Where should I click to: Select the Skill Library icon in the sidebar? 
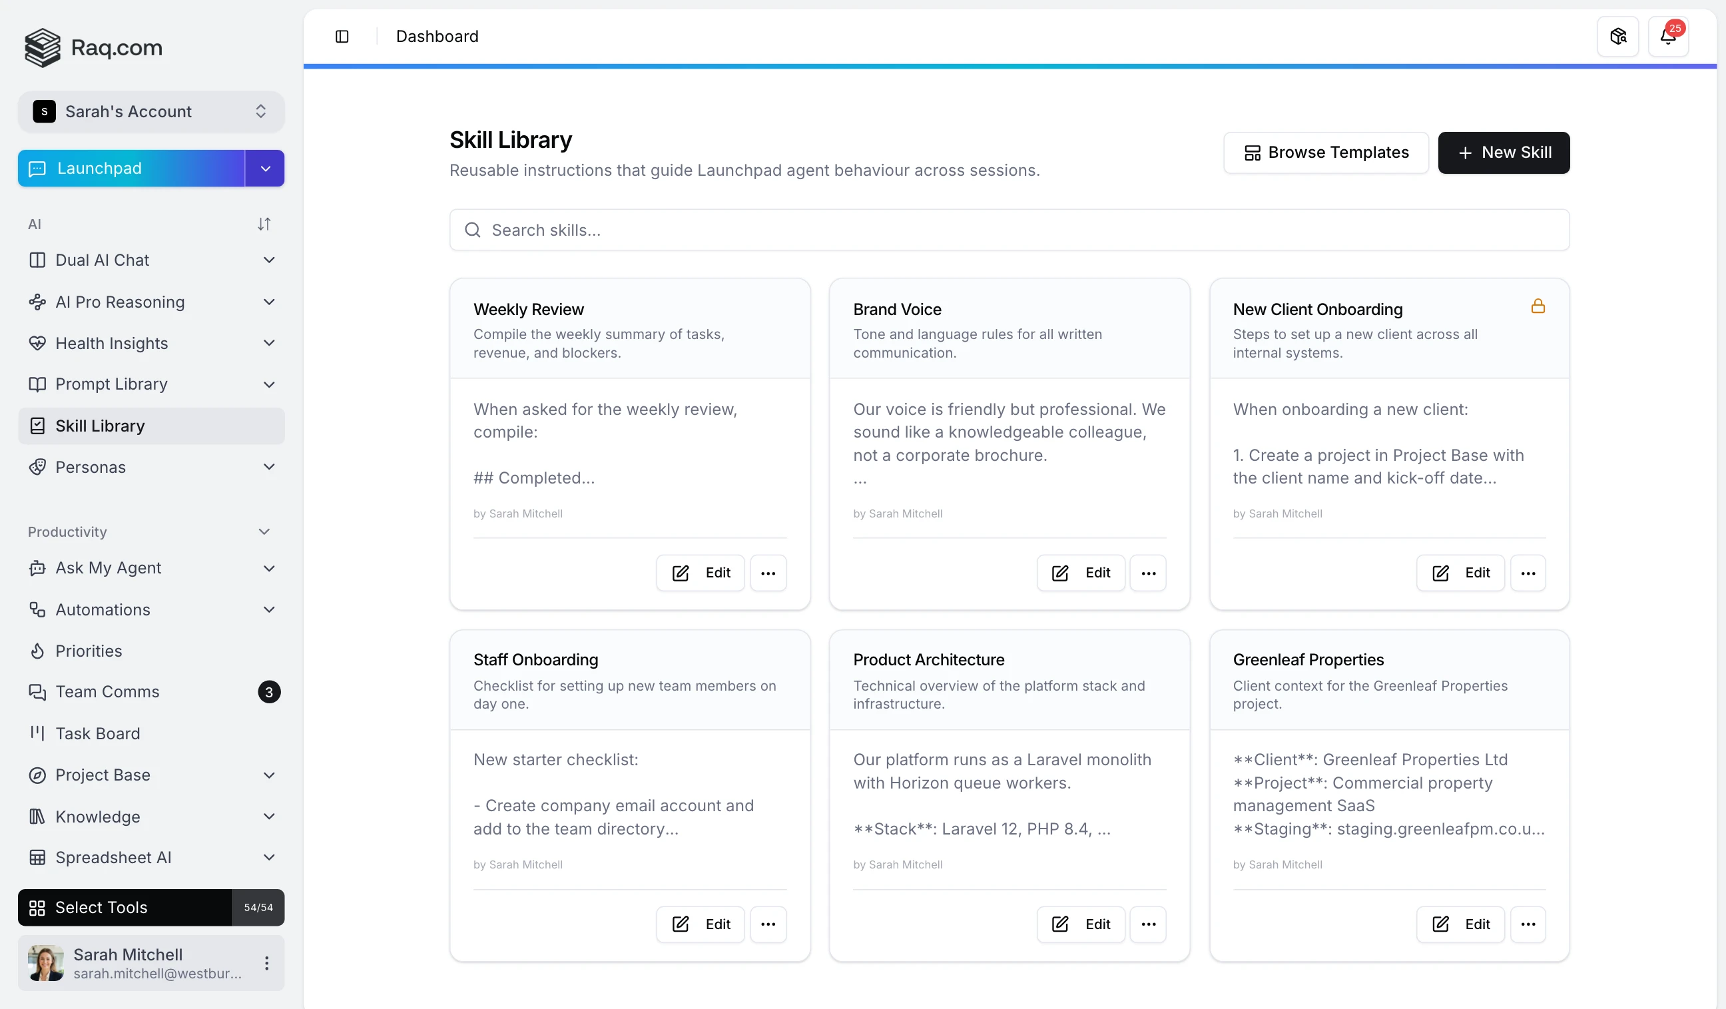click(x=38, y=426)
